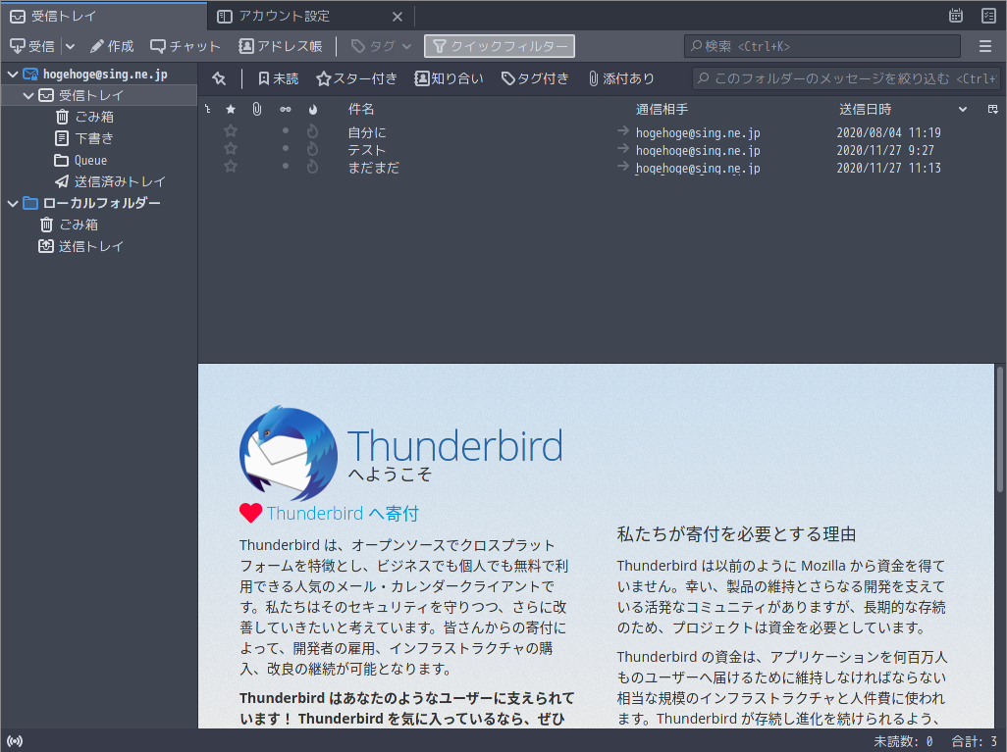This screenshot has width=1007, height=752.
Task: Click the thread column header icon
Action: pyautogui.click(x=207, y=109)
